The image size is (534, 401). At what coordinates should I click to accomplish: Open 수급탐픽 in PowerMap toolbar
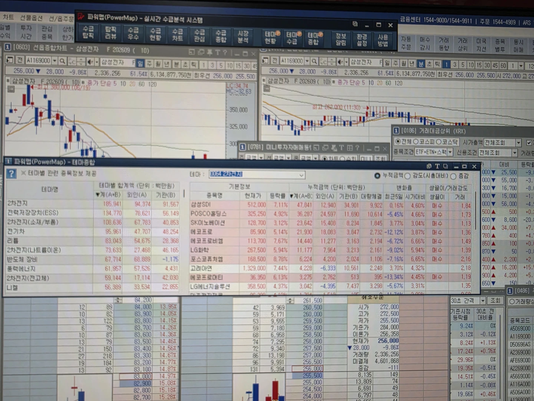pyautogui.click(x=88, y=32)
